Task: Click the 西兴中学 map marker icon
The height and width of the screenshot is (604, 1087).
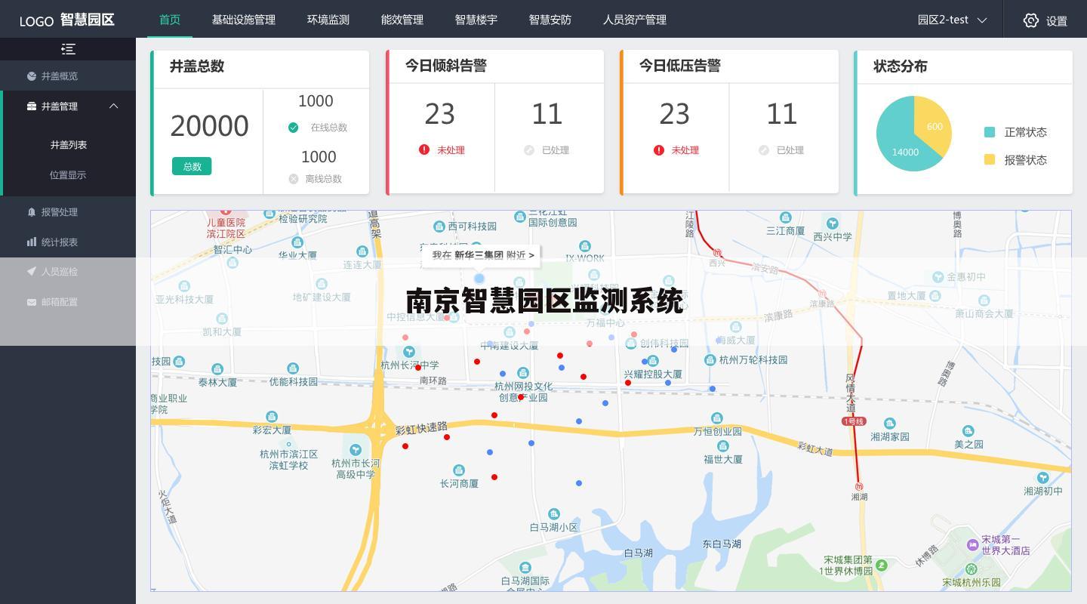Action: [x=832, y=223]
